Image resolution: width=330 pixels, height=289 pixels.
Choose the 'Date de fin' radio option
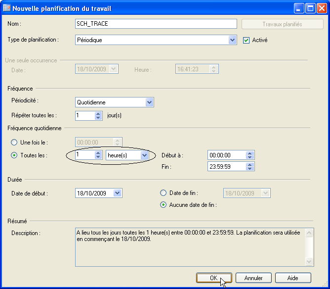[x=164, y=193]
